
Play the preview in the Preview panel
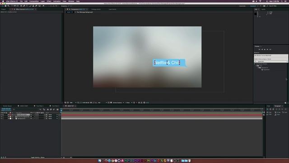point(265,49)
